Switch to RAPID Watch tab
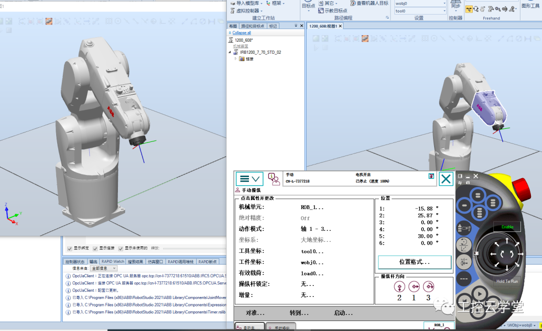542x331 pixels. [113, 262]
